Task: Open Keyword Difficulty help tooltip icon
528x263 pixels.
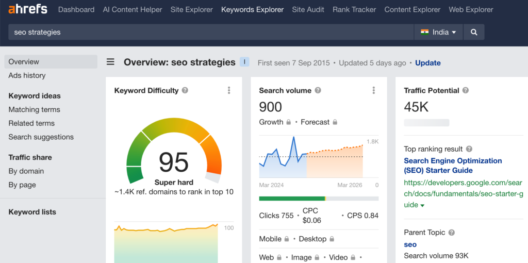Action: (x=185, y=90)
